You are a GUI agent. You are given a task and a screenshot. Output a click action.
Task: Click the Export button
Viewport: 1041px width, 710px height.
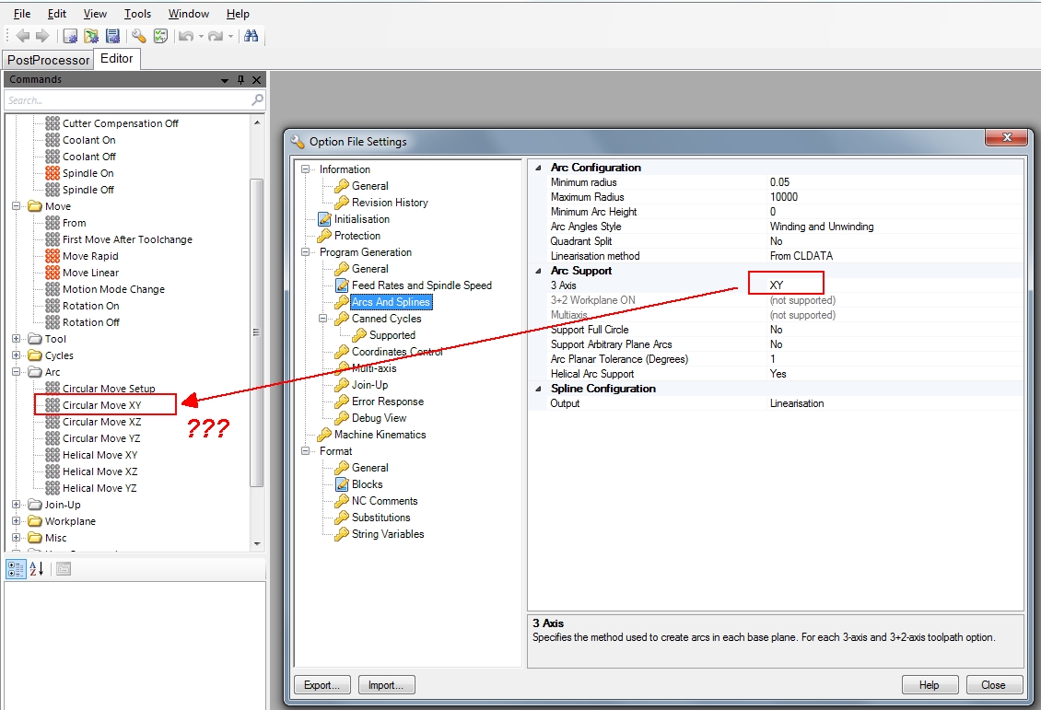coord(322,685)
